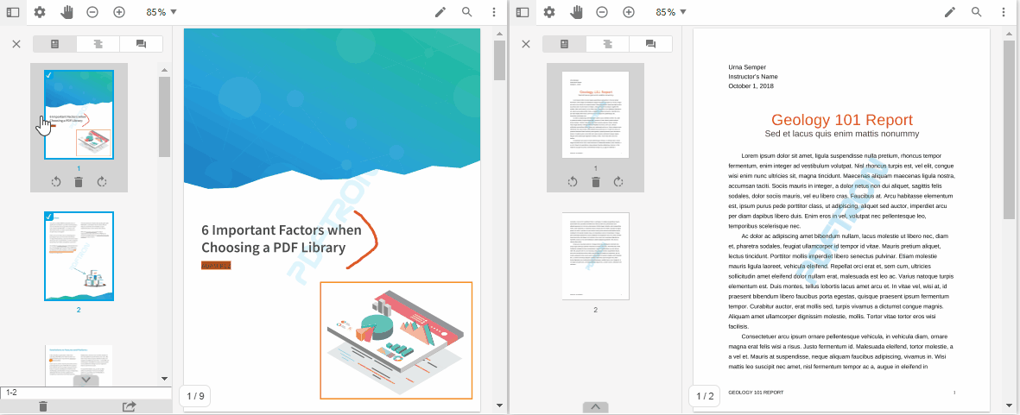Switch to Comments tab in right panel
The image size is (1020, 415).
(x=650, y=44)
